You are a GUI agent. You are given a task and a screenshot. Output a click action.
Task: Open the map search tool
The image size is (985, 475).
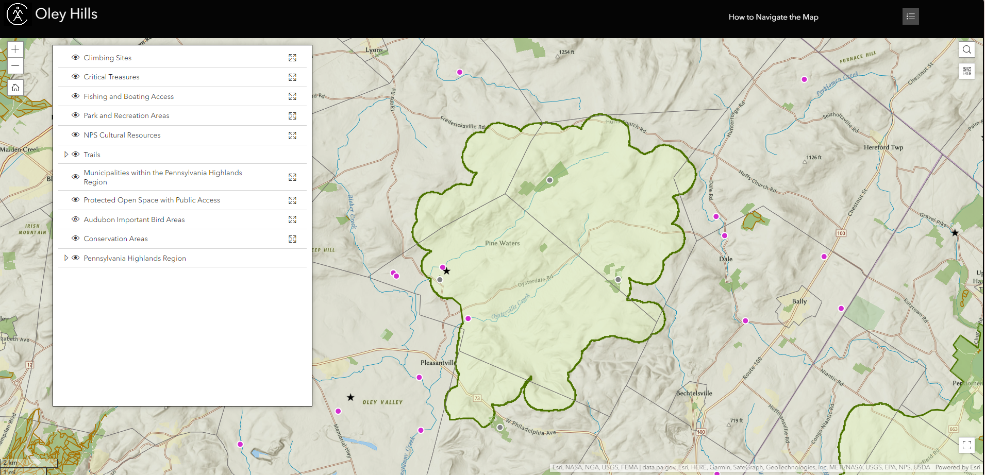[x=966, y=49]
